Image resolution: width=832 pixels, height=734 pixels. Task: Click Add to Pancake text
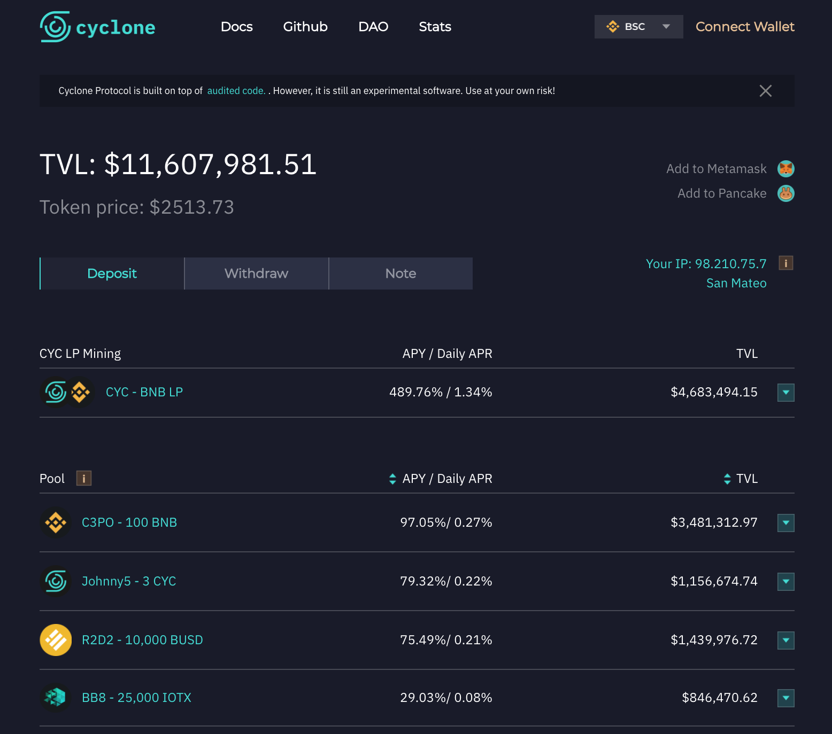[722, 193]
